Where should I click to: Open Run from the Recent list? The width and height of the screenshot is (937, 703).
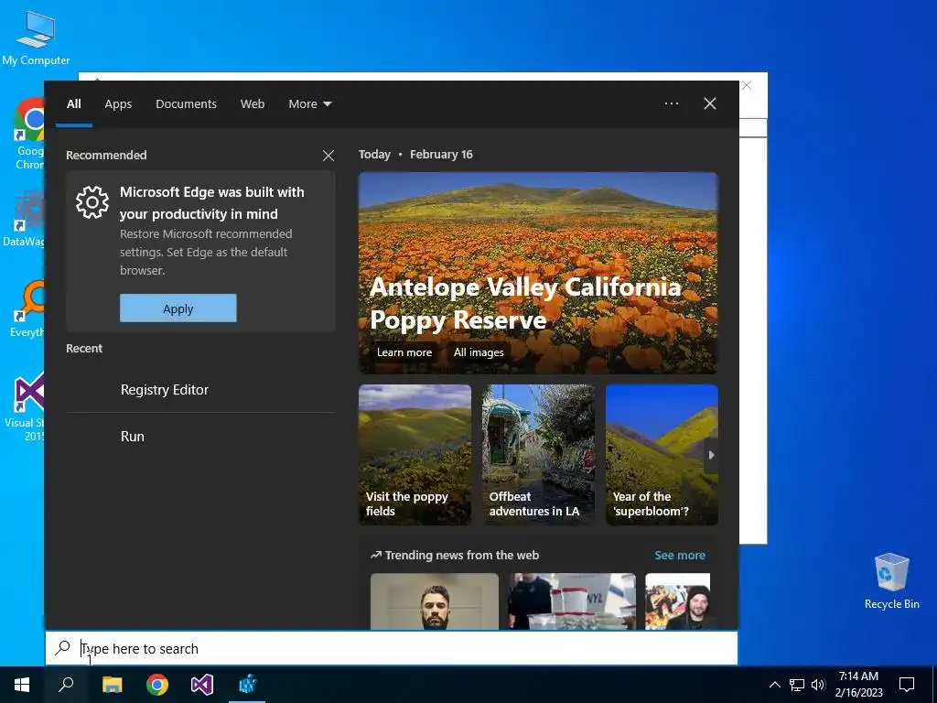click(200, 437)
